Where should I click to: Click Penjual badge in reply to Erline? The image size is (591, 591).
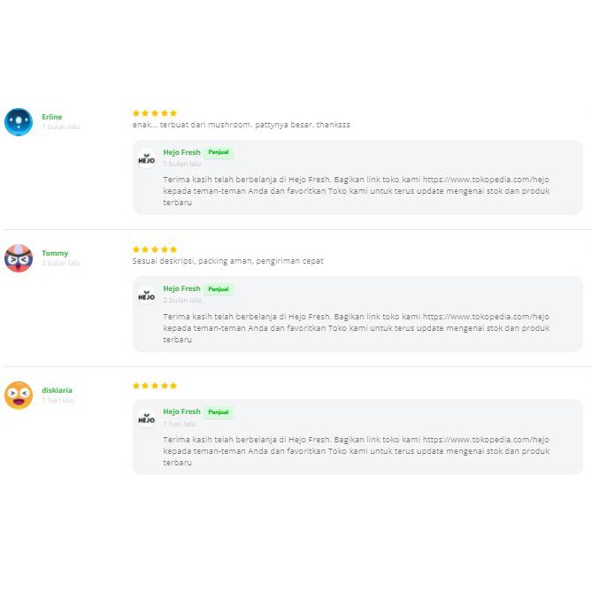click(x=219, y=152)
